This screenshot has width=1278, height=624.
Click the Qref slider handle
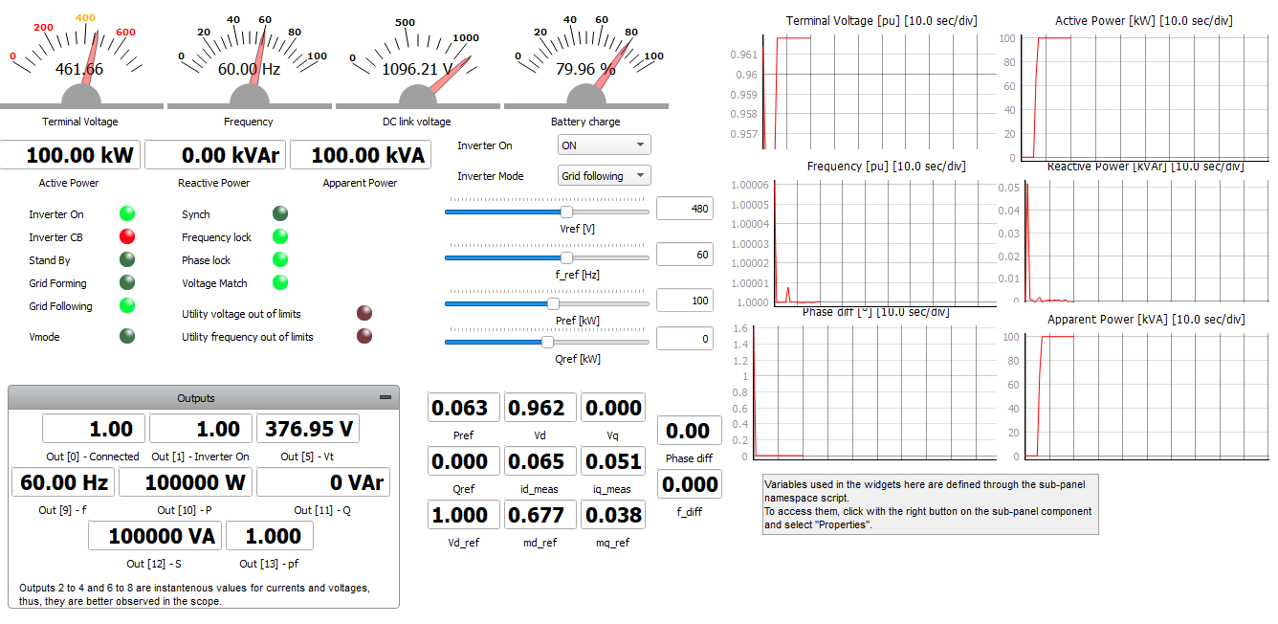click(547, 342)
